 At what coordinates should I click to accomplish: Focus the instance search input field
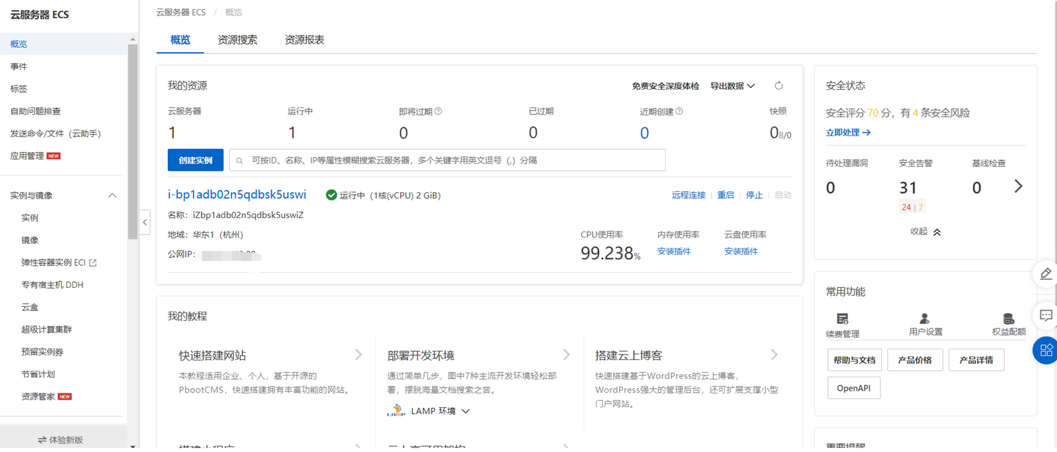point(447,160)
